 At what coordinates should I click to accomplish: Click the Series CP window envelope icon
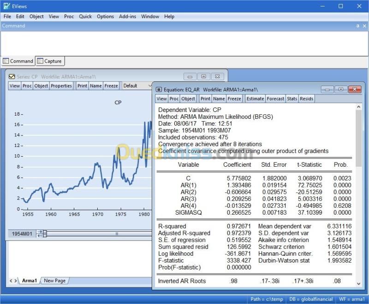click(12, 76)
